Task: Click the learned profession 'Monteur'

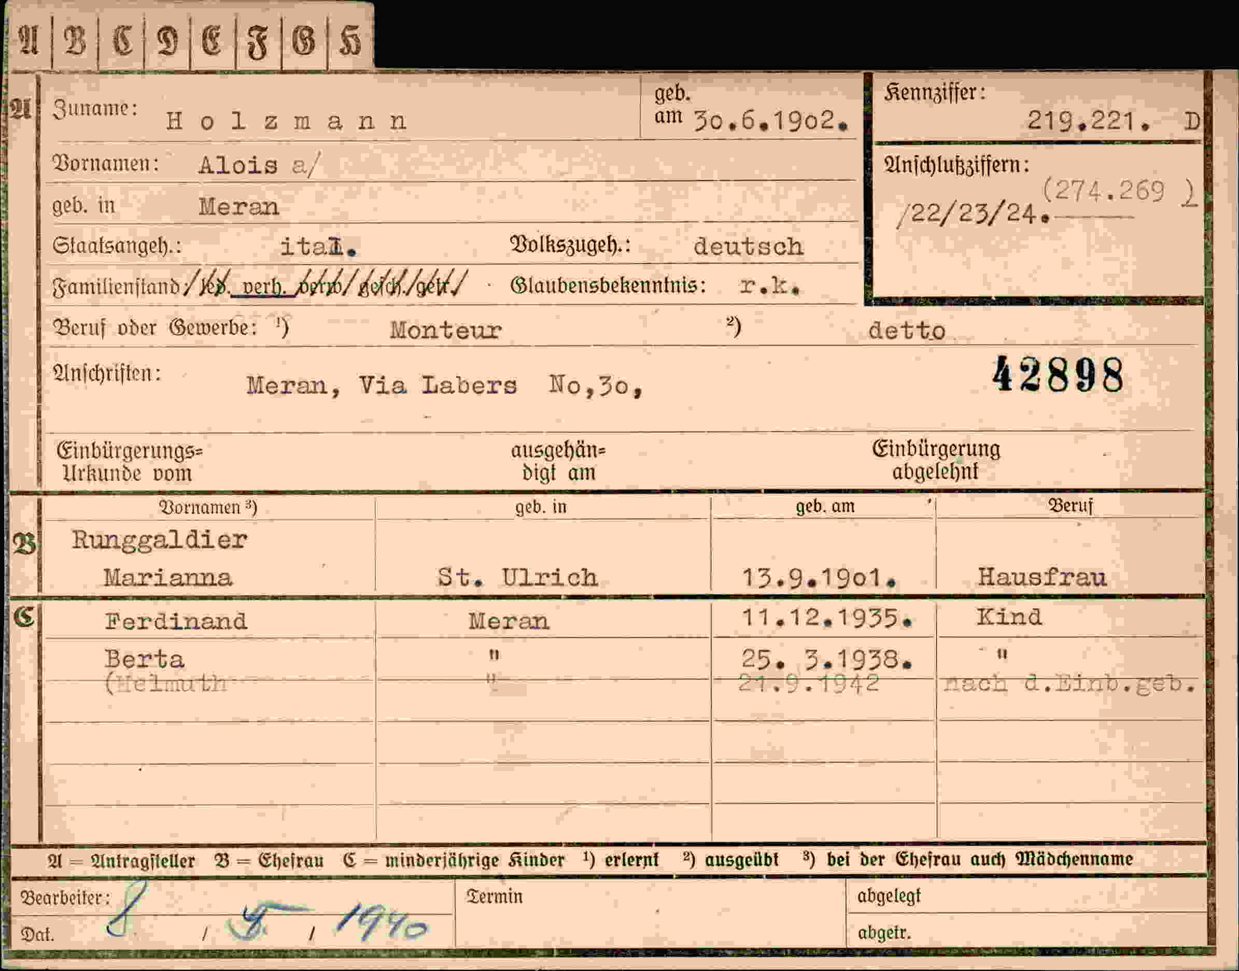Action: 445,330
